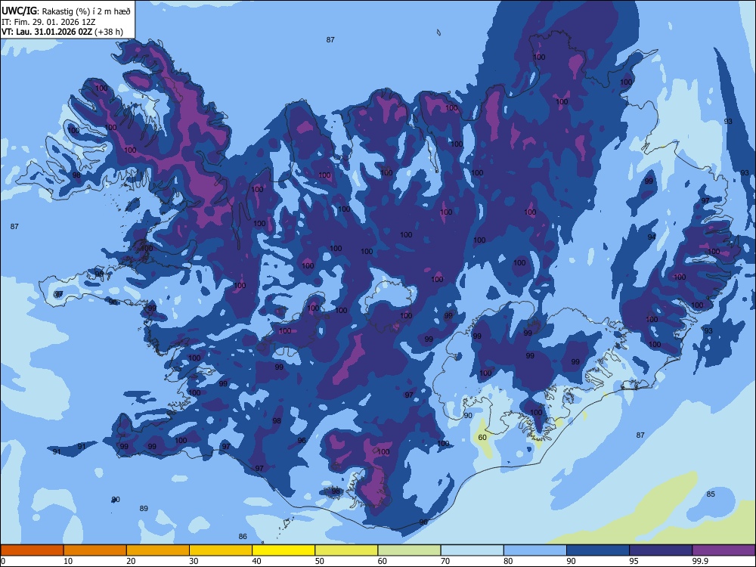Viewport: 756px width, 567px height.
Task: Click the '95' legend scale label
Action: pyautogui.click(x=634, y=561)
